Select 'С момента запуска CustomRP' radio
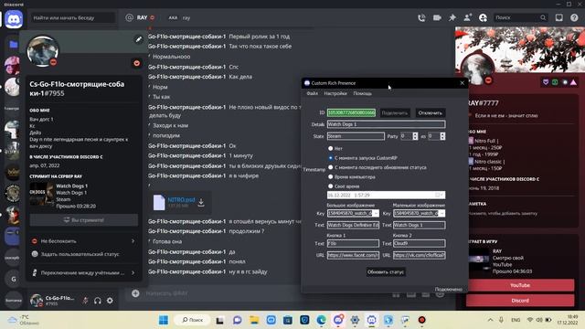The height and width of the screenshot is (329, 585). pyautogui.click(x=330, y=158)
